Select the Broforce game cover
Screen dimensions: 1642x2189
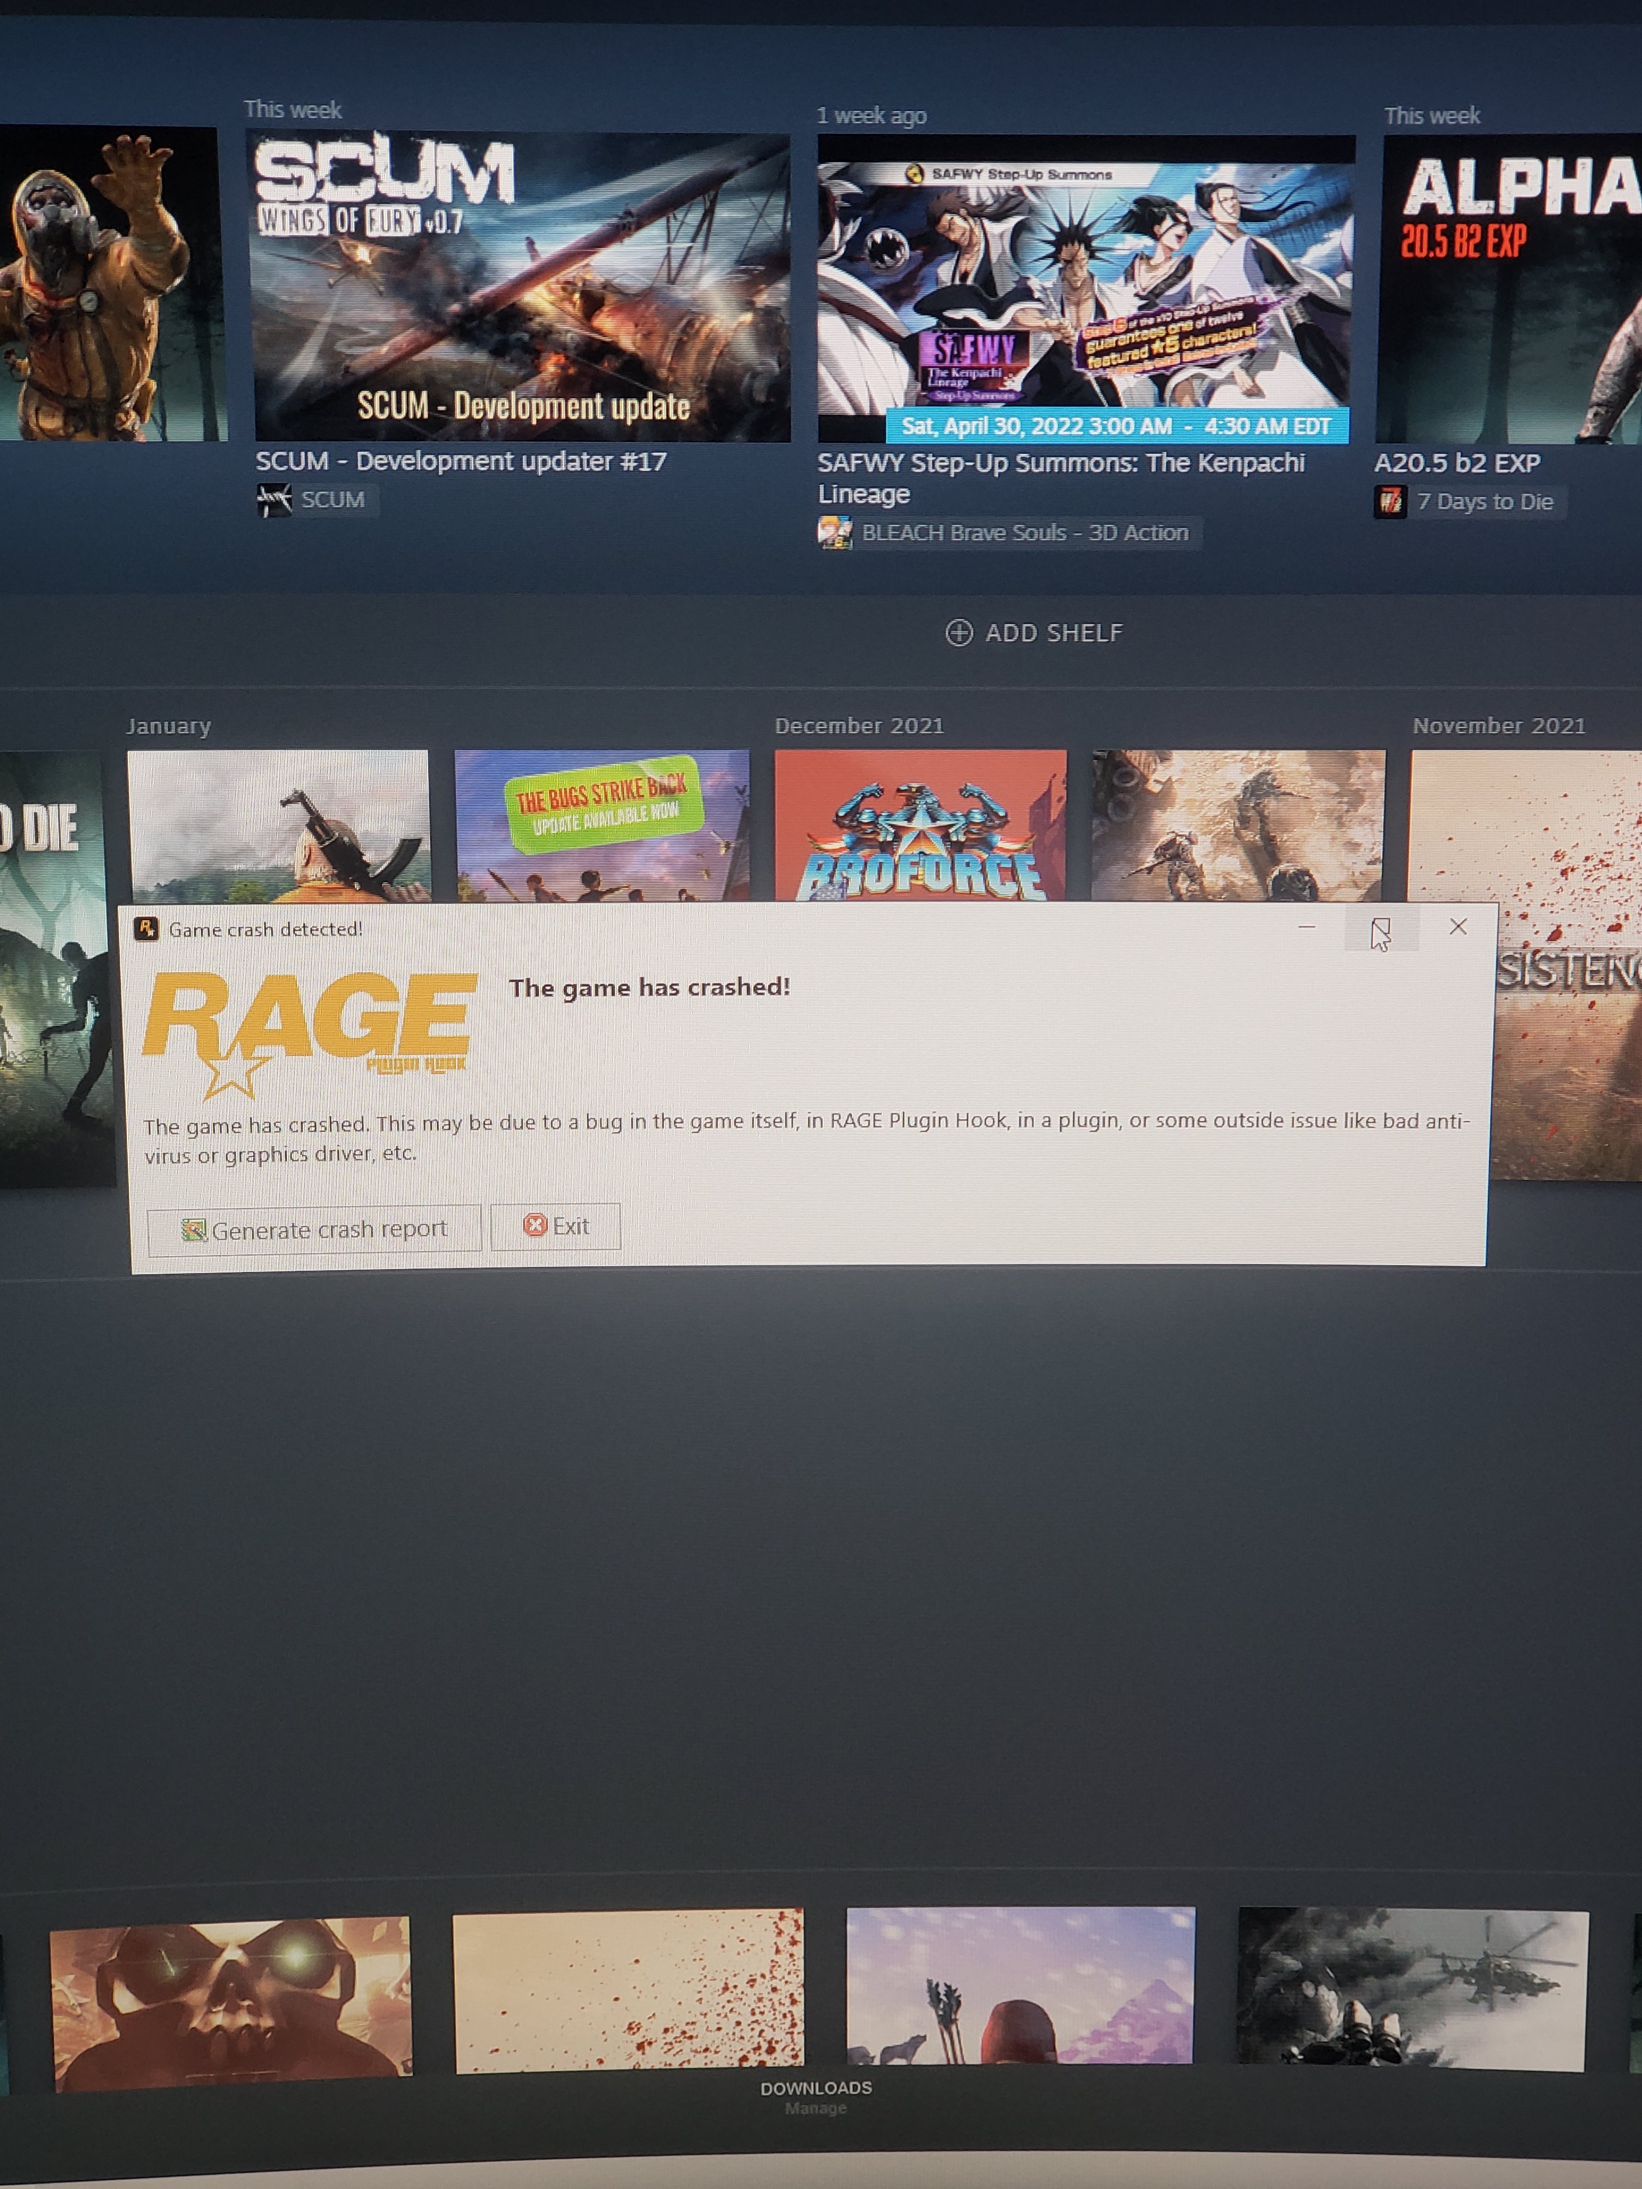coord(920,825)
